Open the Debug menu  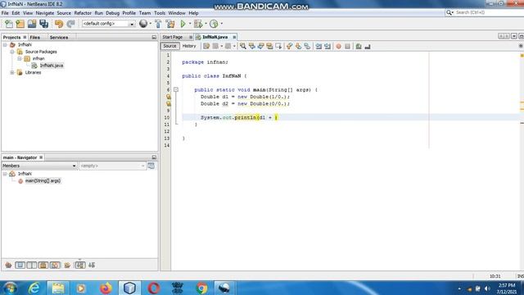[113, 13]
